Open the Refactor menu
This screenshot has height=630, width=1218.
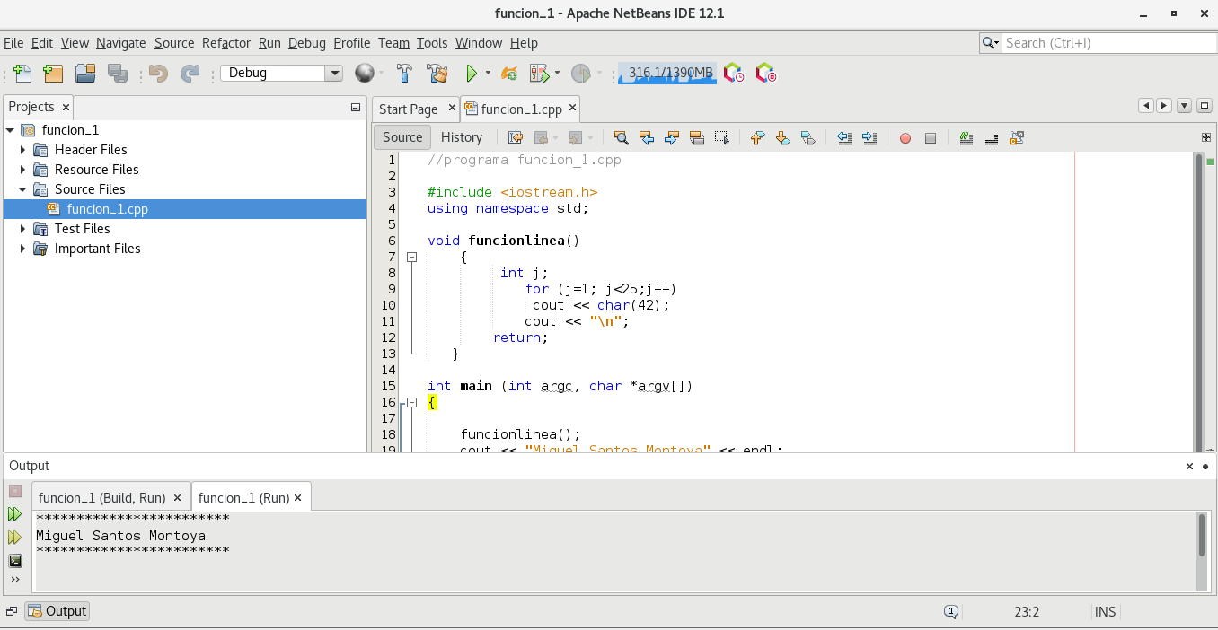[226, 43]
